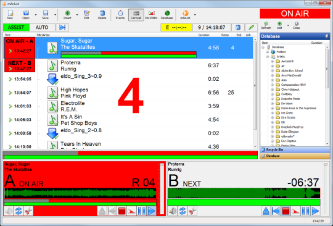
Task: Select the Electrolite by R.E.M. row
Action: (x=128, y=106)
